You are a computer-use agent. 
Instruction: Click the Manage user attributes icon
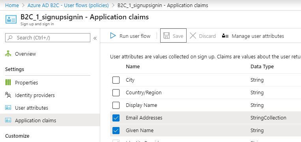coord(225,36)
